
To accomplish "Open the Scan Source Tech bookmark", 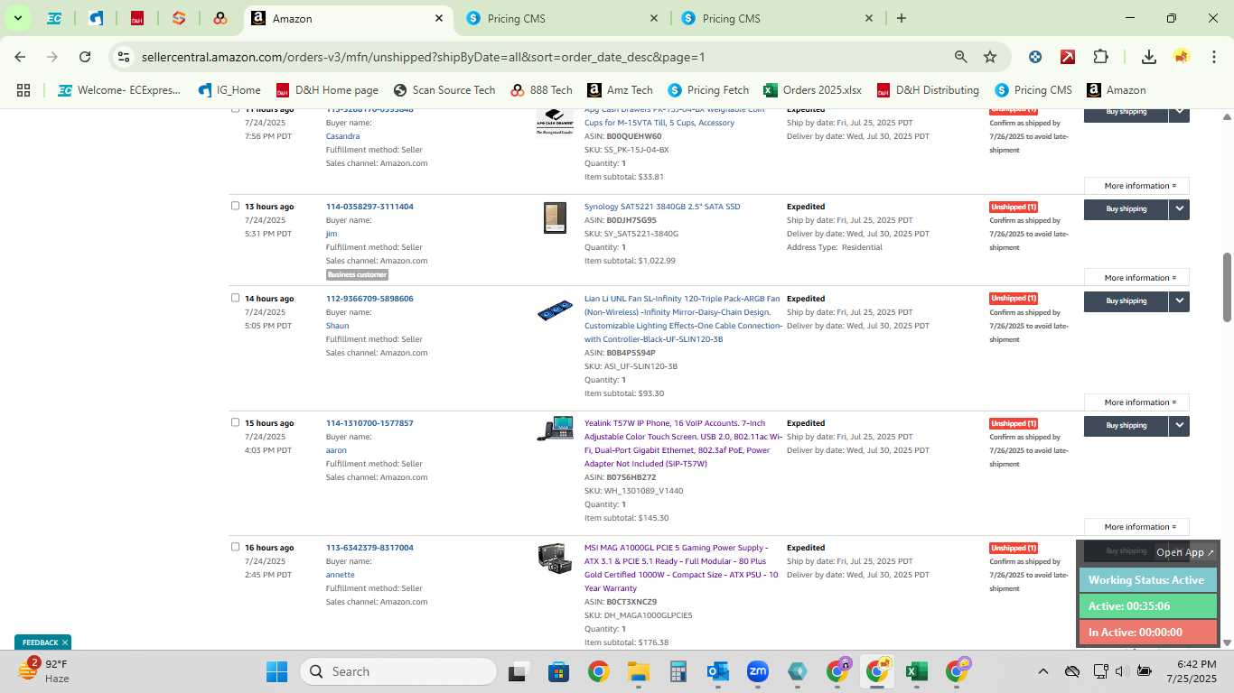I will point(444,90).
